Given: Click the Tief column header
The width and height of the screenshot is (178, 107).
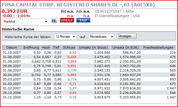Looking at the screenshot, I should click(x=56, y=47).
